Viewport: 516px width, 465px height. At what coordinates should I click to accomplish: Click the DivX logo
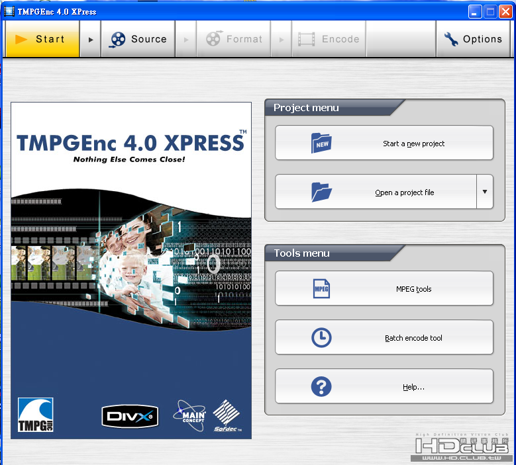click(130, 416)
